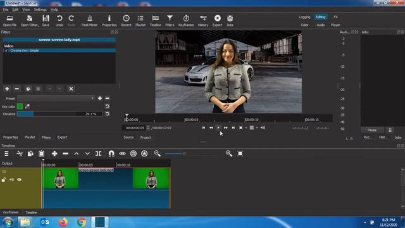
Task: Open the View menu
Action: 26,9
